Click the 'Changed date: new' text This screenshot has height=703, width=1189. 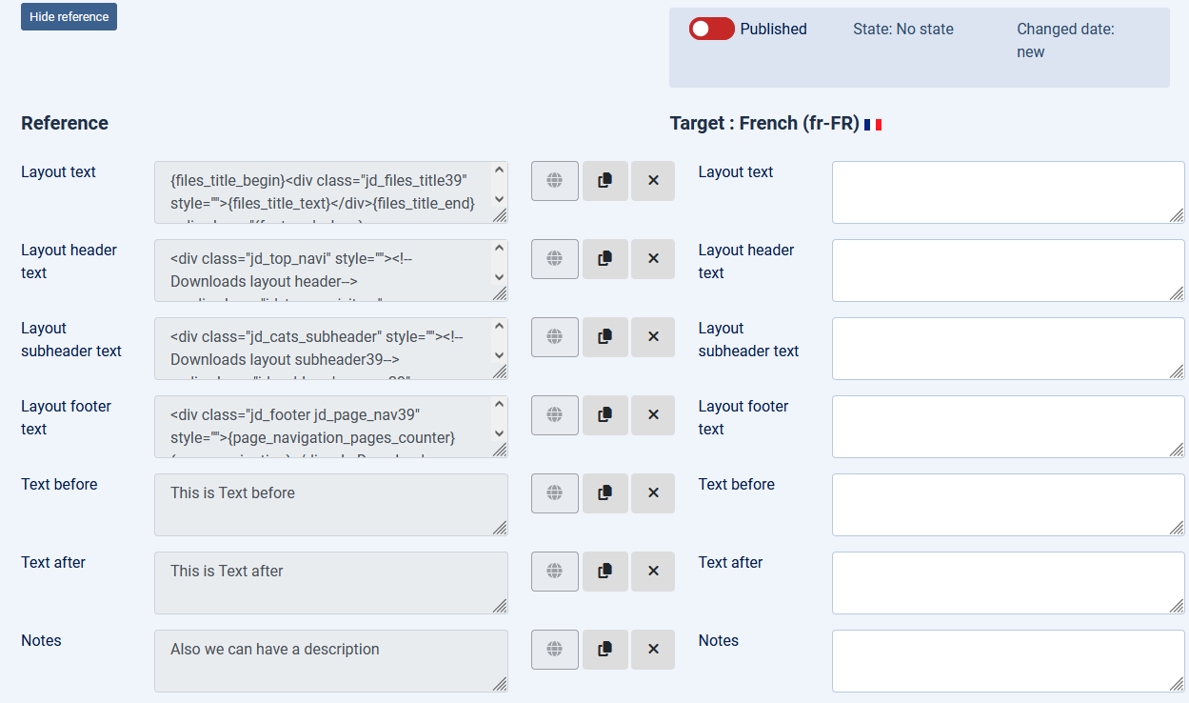(1065, 40)
